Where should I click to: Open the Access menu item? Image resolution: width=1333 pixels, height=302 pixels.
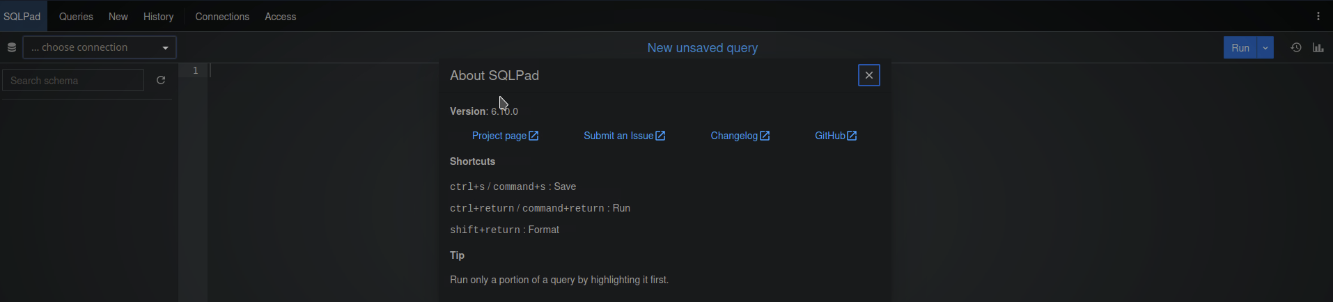(x=280, y=16)
